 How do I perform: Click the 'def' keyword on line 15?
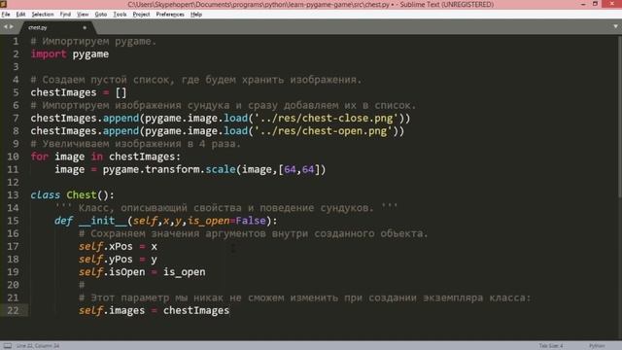coord(63,221)
